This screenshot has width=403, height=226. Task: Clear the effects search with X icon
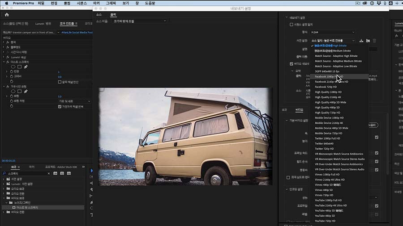(x=49, y=173)
